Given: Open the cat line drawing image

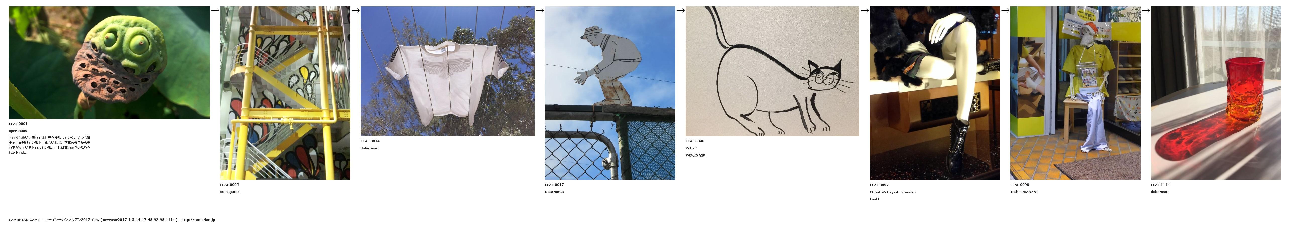Looking at the screenshot, I should 772,71.
